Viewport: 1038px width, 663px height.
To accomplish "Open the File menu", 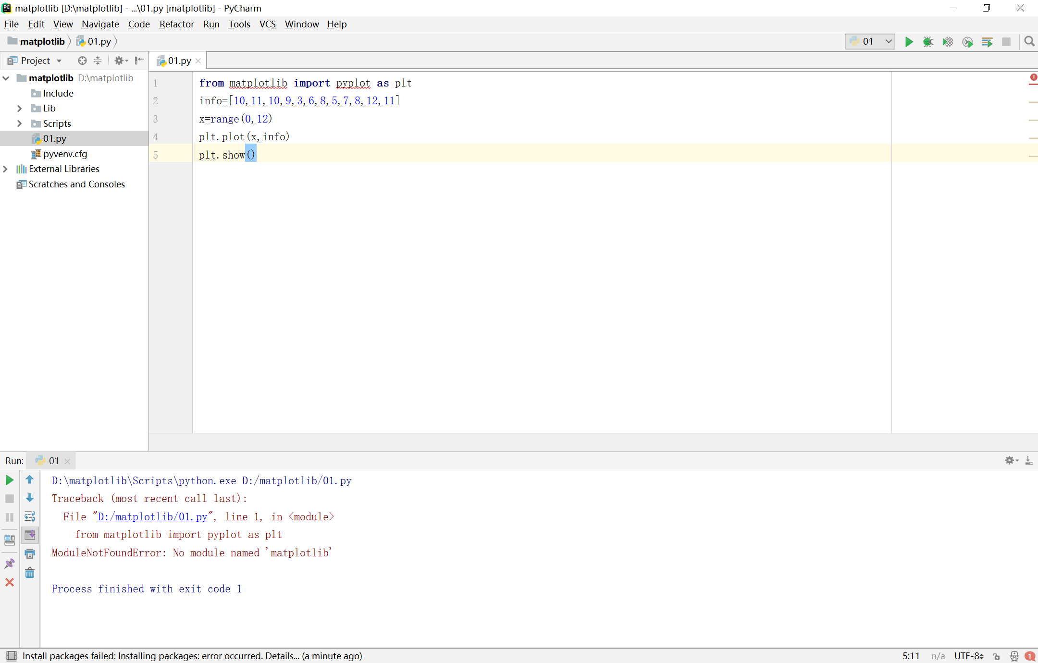I will [11, 24].
